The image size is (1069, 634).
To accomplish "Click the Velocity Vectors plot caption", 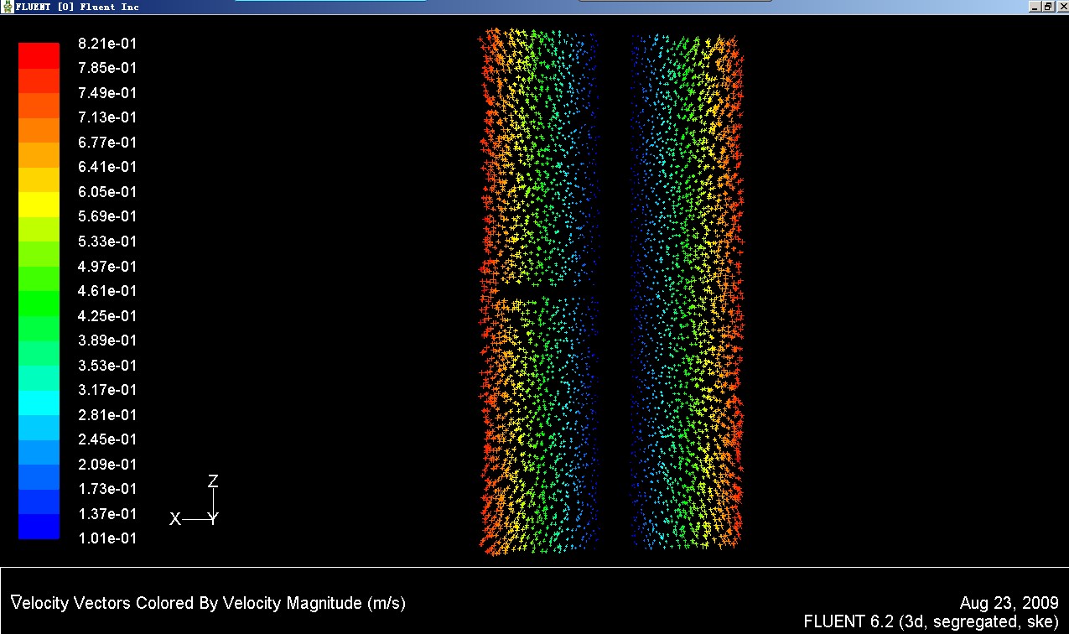I will click(x=209, y=603).
